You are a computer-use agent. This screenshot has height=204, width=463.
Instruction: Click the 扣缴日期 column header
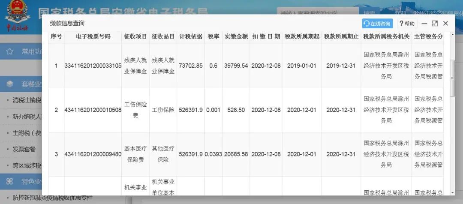pos(266,36)
